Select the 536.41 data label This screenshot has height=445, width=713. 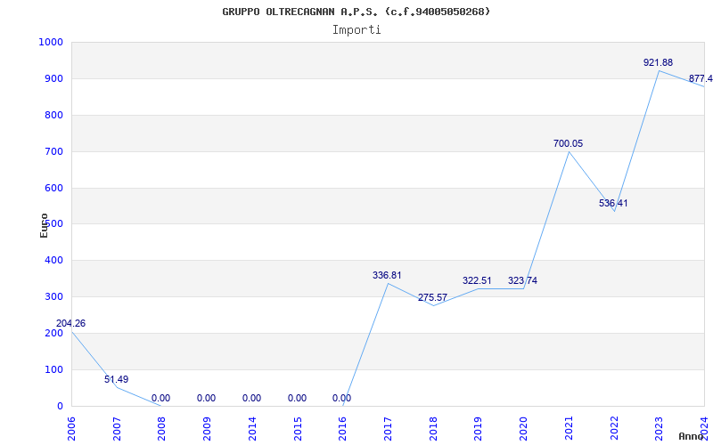(x=613, y=204)
